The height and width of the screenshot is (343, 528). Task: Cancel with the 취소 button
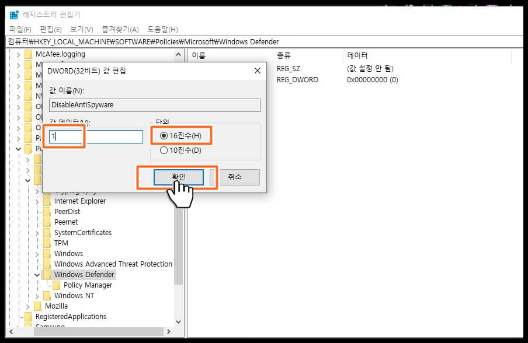(x=235, y=177)
